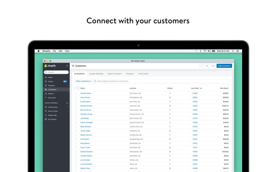Expand the Products sidebar submenu arrow

pyautogui.click(x=68, y=85)
